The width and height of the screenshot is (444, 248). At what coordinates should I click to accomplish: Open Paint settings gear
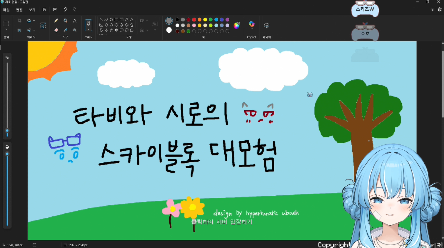440,9
